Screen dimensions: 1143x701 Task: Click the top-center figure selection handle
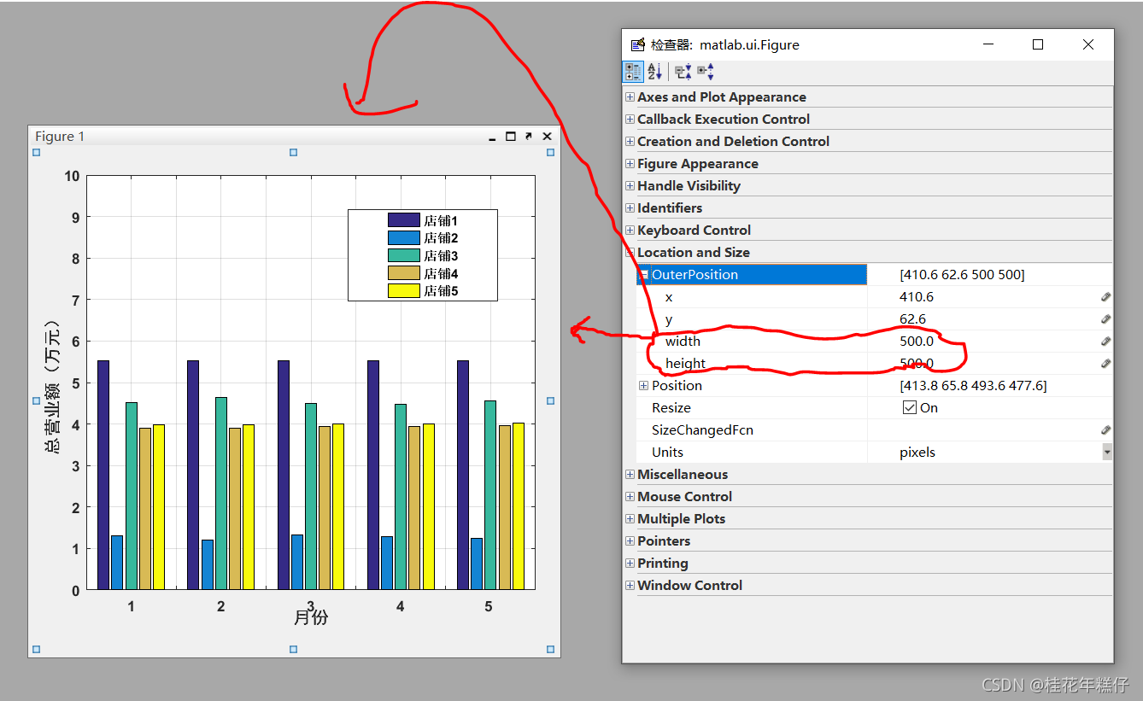293,152
